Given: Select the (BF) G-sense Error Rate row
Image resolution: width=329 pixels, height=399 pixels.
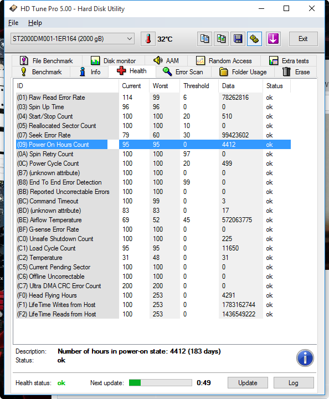Looking at the screenshot, I should pos(153,229).
